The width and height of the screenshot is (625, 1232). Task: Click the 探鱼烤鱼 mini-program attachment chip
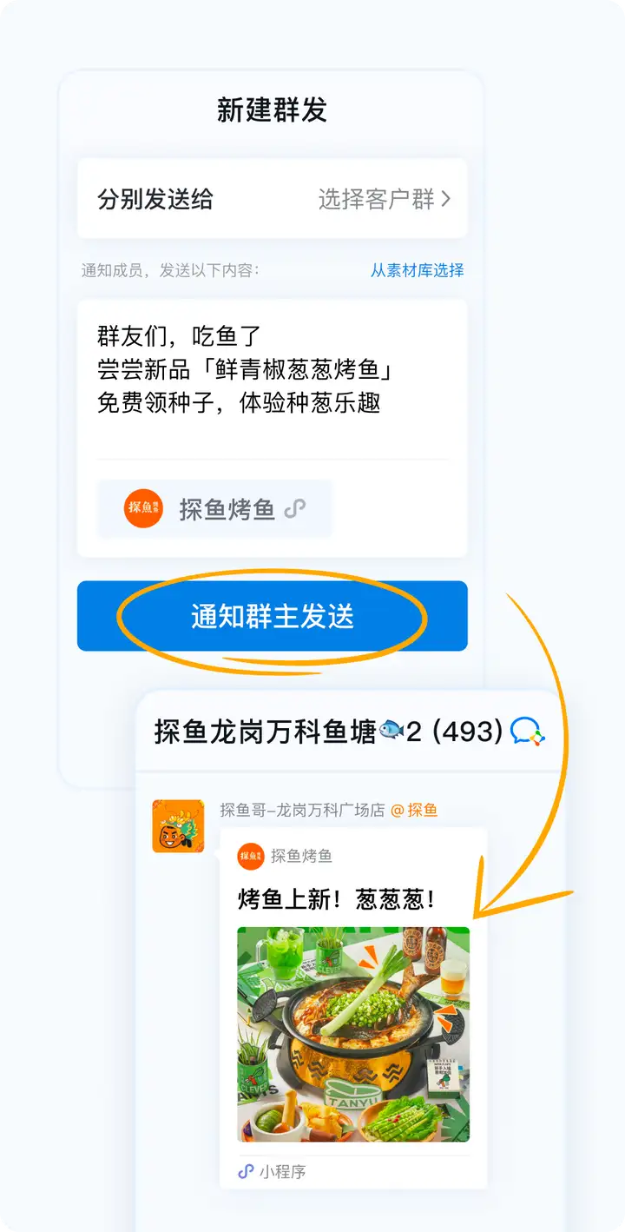click(x=214, y=508)
